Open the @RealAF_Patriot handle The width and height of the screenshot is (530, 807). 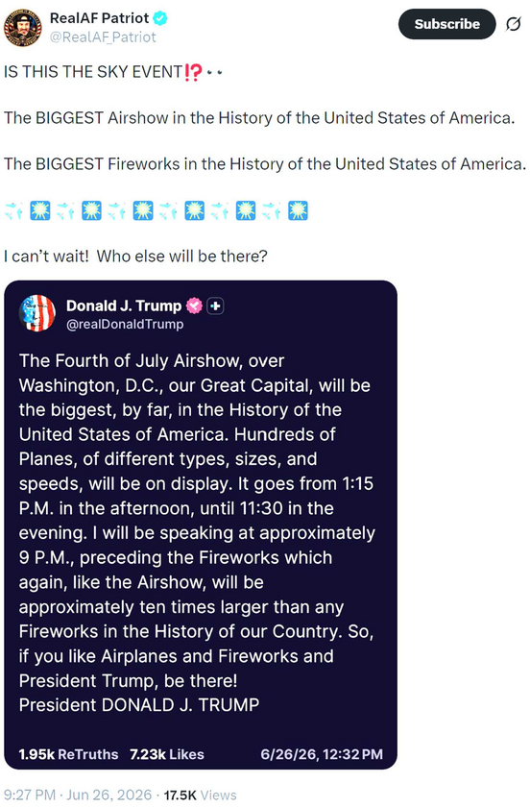point(103,37)
